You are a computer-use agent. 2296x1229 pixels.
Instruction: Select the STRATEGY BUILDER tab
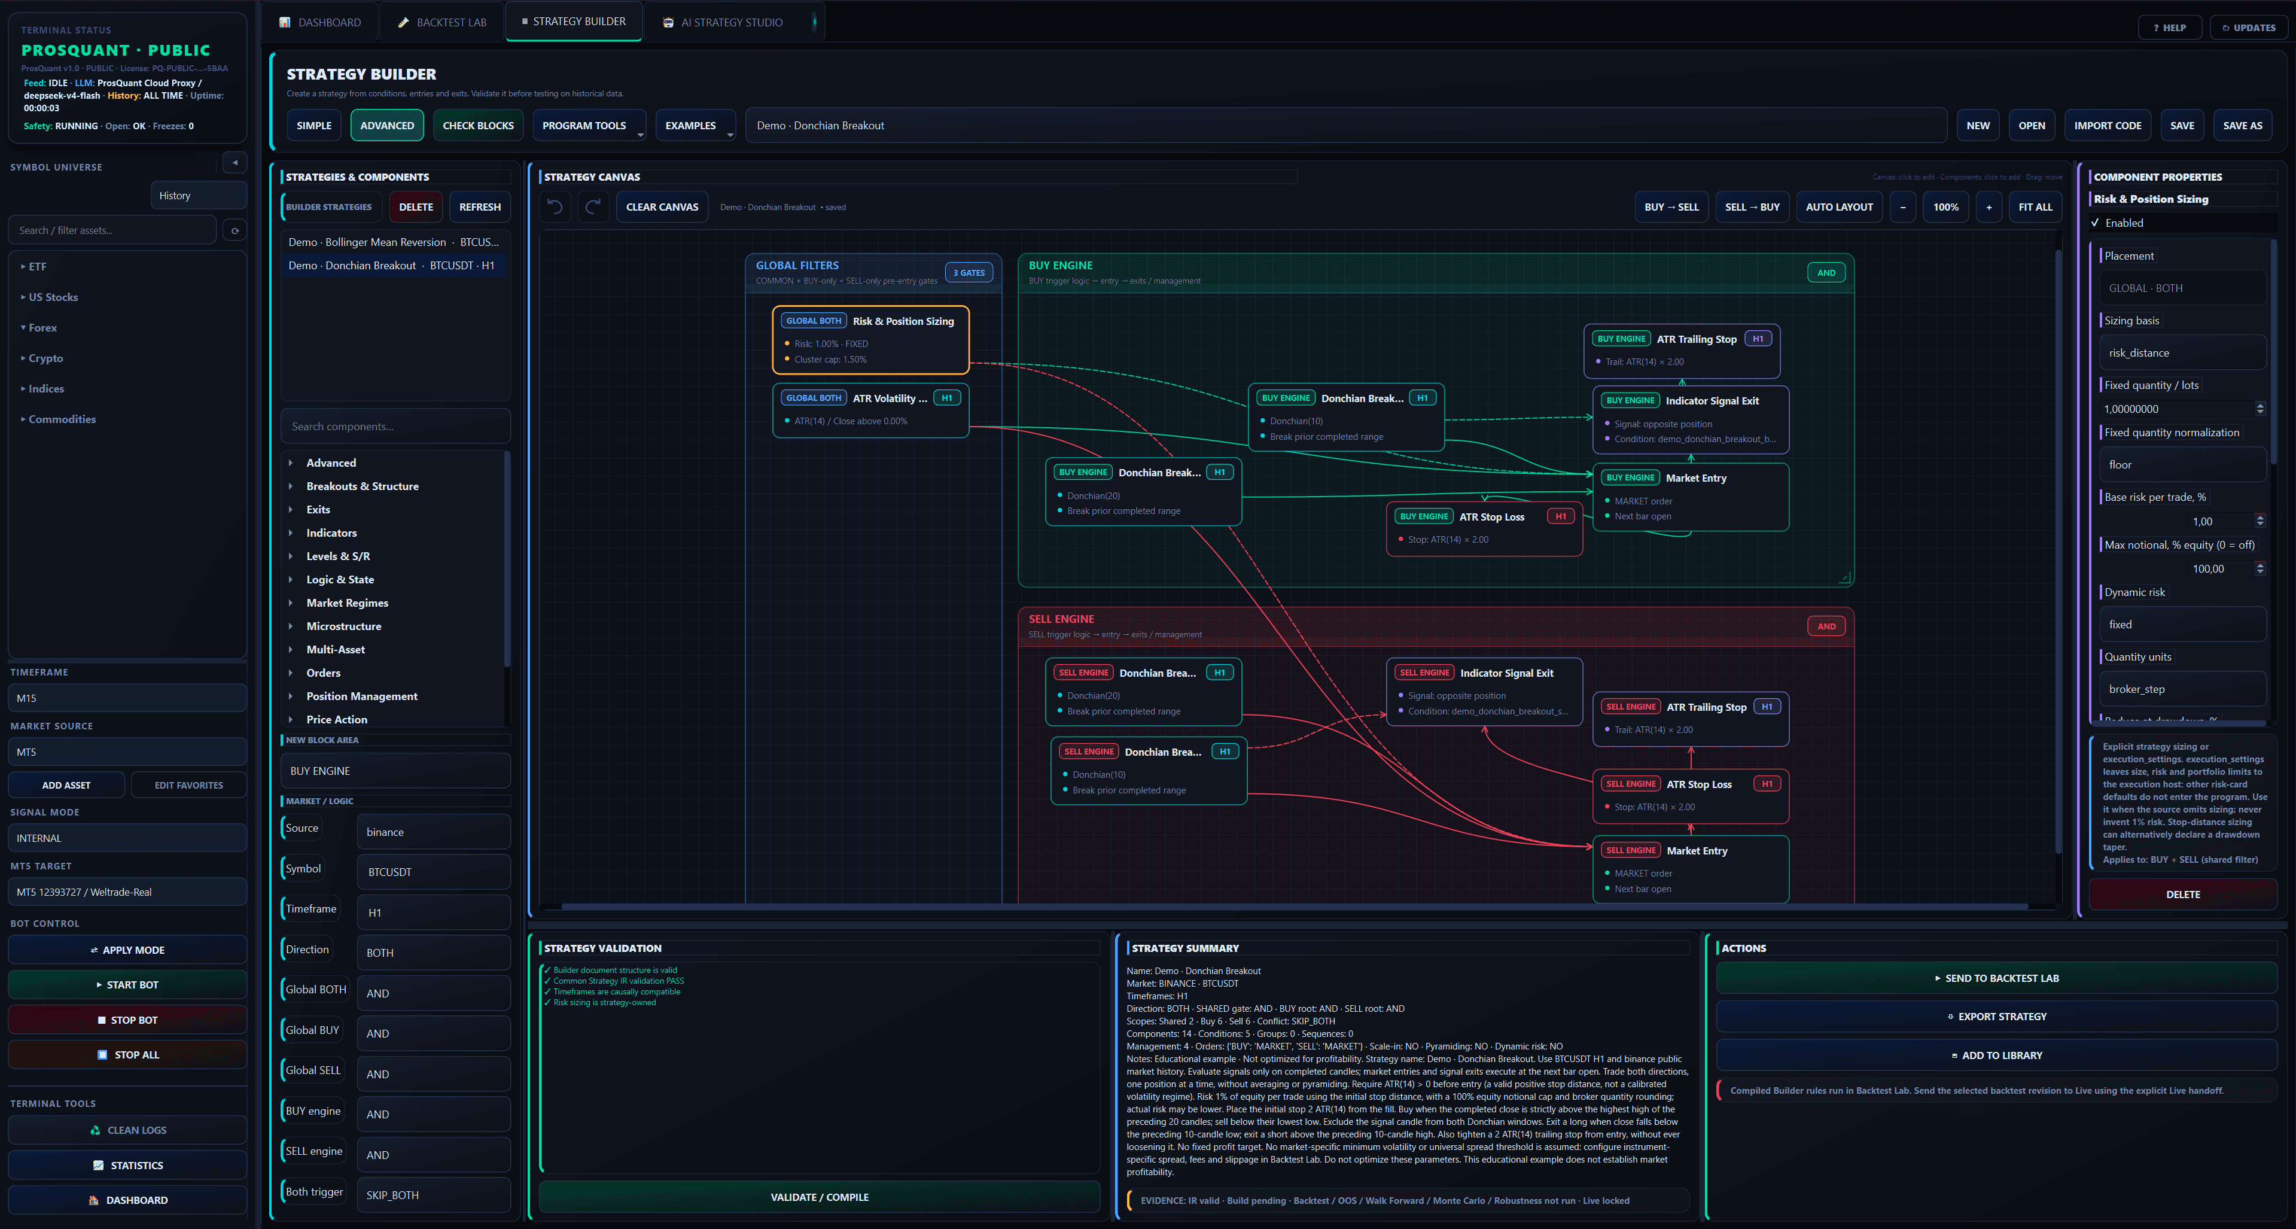pos(574,22)
